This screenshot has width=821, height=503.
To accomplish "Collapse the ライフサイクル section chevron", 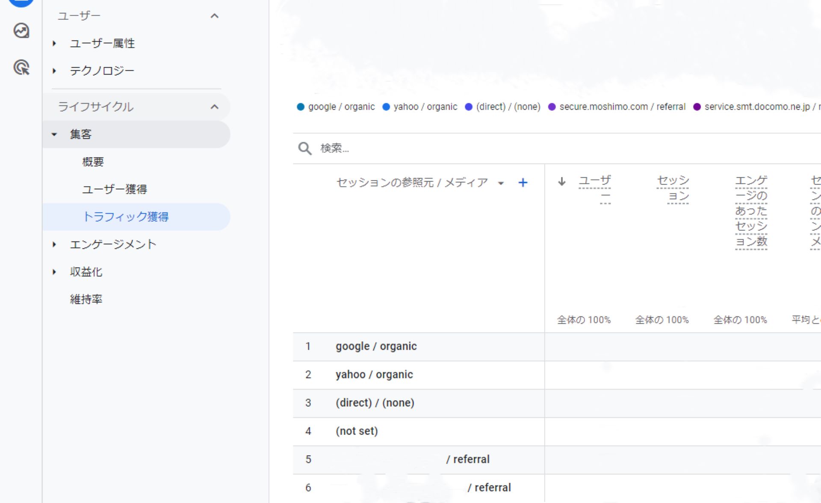I will click(x=215, y=107).
